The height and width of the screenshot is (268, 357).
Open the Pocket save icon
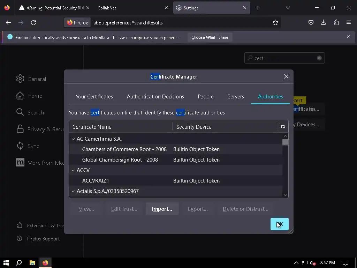point(311,22)
